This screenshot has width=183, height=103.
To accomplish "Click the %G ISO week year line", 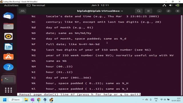I will (102, 56).
